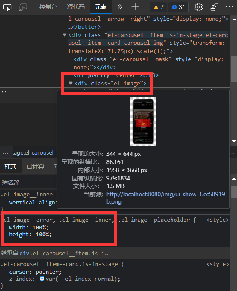Click the height: 100% value

(x=44, y=235)
